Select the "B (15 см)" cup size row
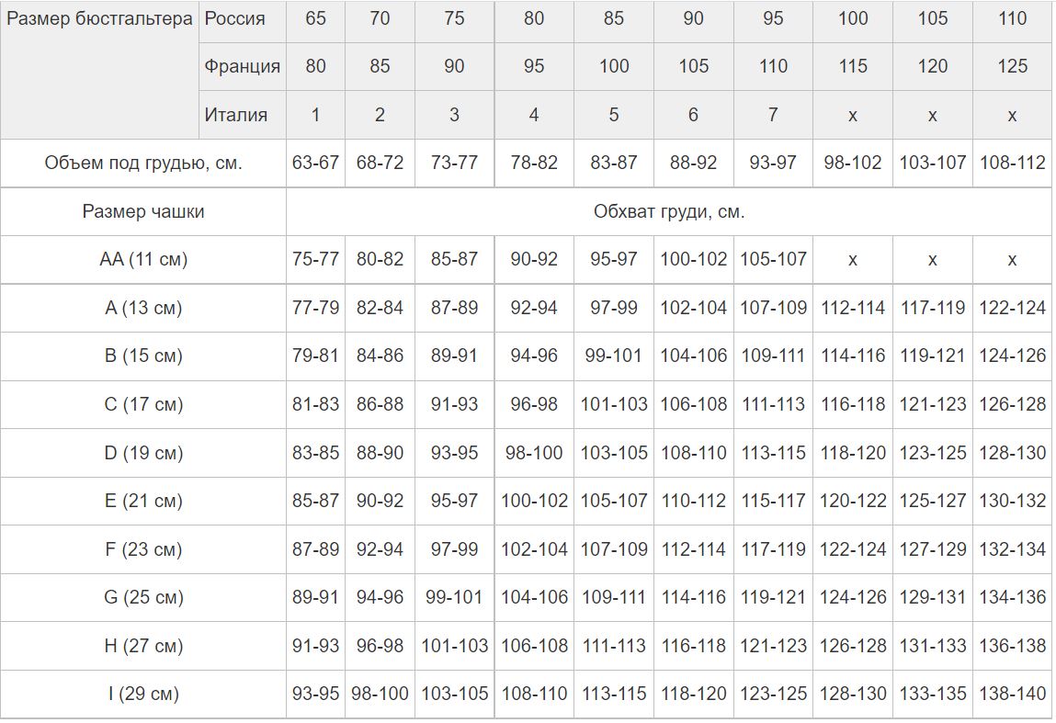1056x723 pixels. [x=526, y=356]
